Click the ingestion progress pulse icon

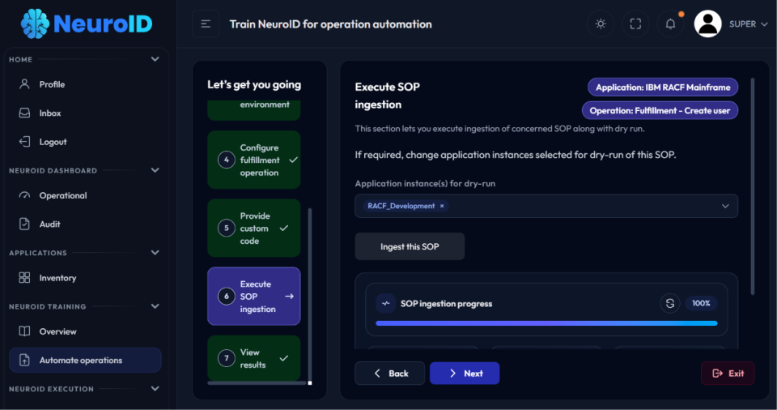point(385,303)
